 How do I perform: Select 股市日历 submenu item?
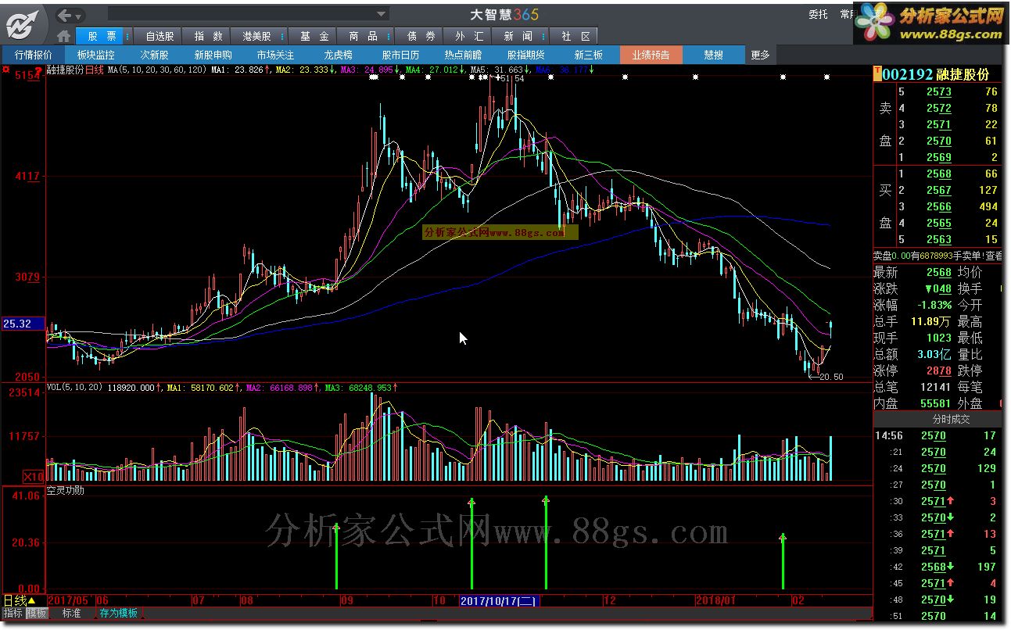400,55
